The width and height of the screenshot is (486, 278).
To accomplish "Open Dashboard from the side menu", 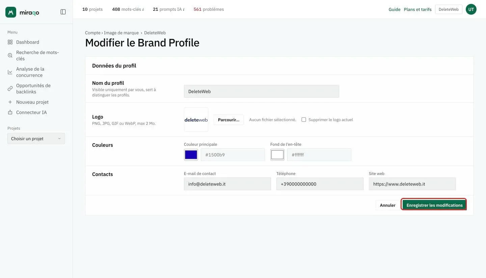I will click(28, 42).
